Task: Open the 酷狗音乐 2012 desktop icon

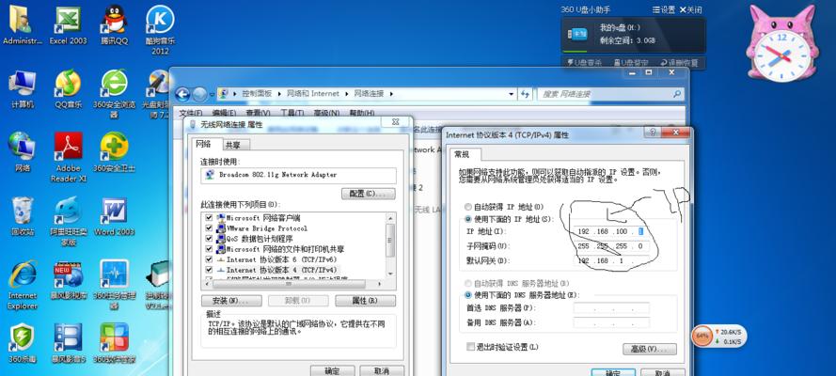Action: (160, 30)
